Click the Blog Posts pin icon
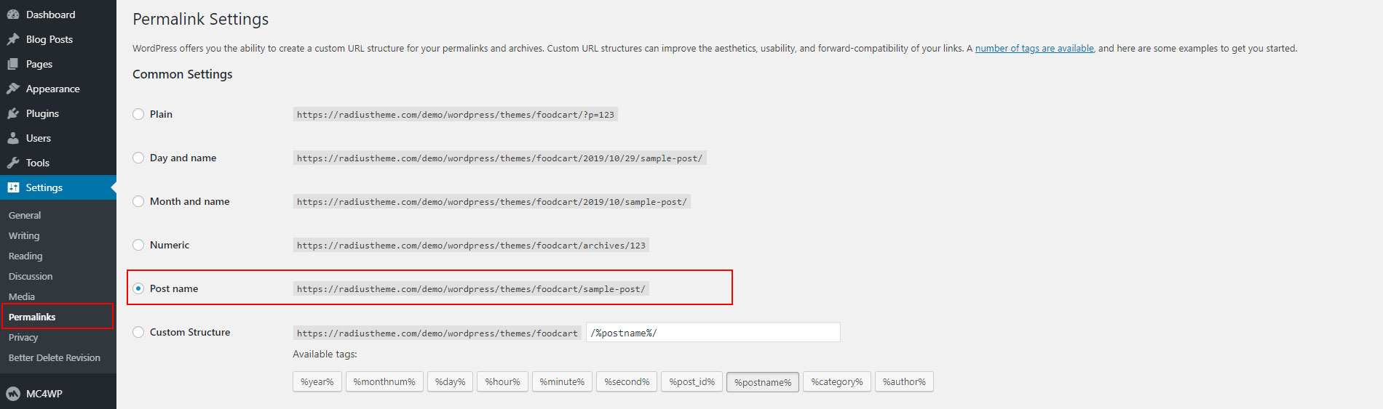 click(x=13, y=39)
